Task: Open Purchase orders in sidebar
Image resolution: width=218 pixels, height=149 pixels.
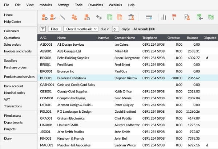Action: click(x=15, y=67)
